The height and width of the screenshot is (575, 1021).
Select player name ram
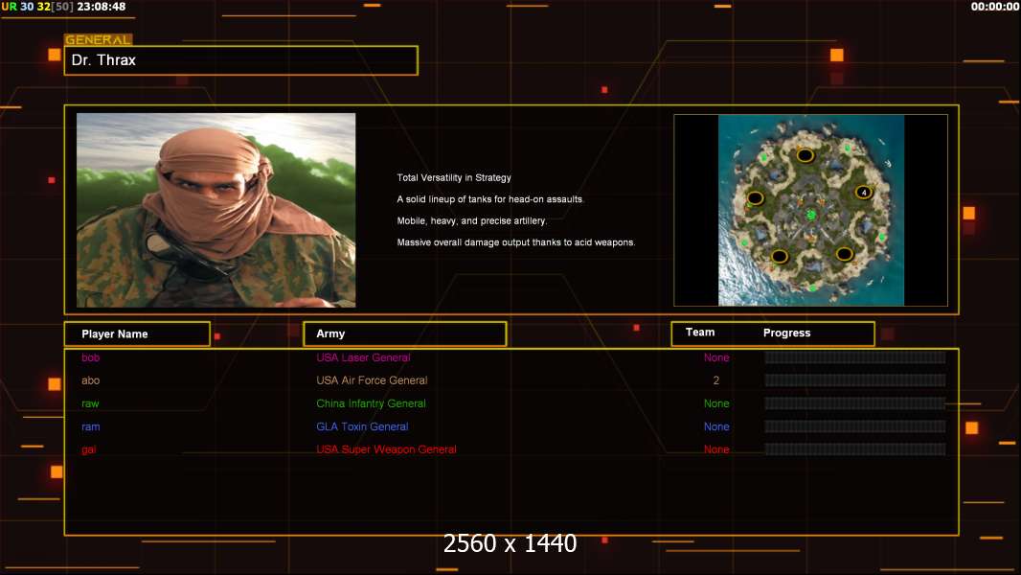[x=90, y=426]
